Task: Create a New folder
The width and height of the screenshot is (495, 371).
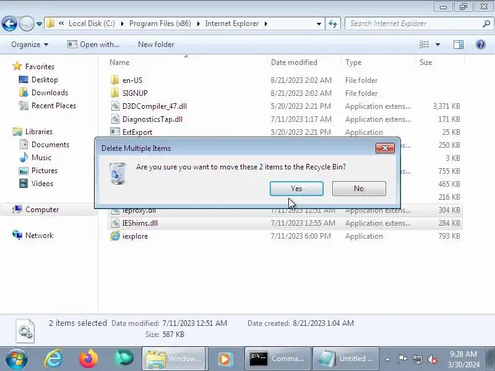Action: coord(156,45)
